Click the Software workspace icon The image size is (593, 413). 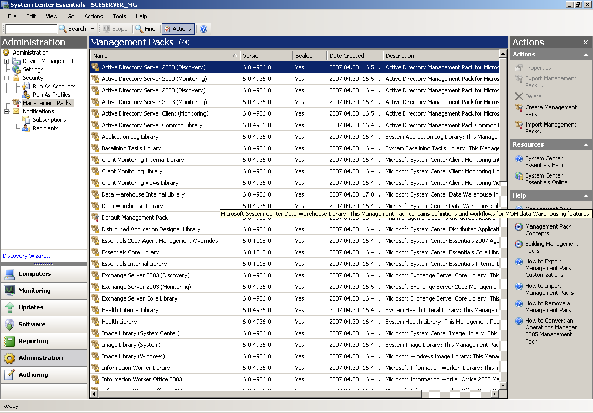[9, 324]
